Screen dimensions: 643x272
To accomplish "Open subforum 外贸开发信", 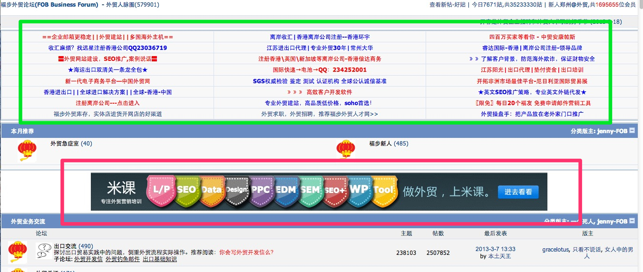I will click(x=88, y=259).
